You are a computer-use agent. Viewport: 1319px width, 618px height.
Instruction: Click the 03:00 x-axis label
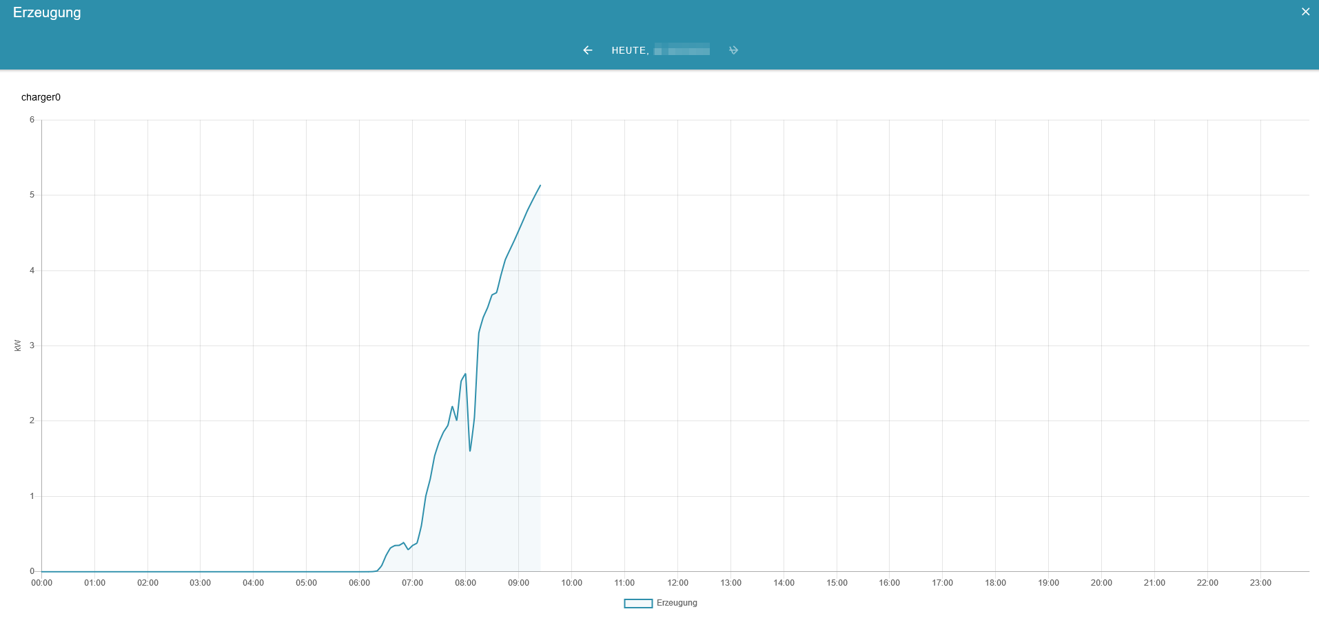(200, 583)
